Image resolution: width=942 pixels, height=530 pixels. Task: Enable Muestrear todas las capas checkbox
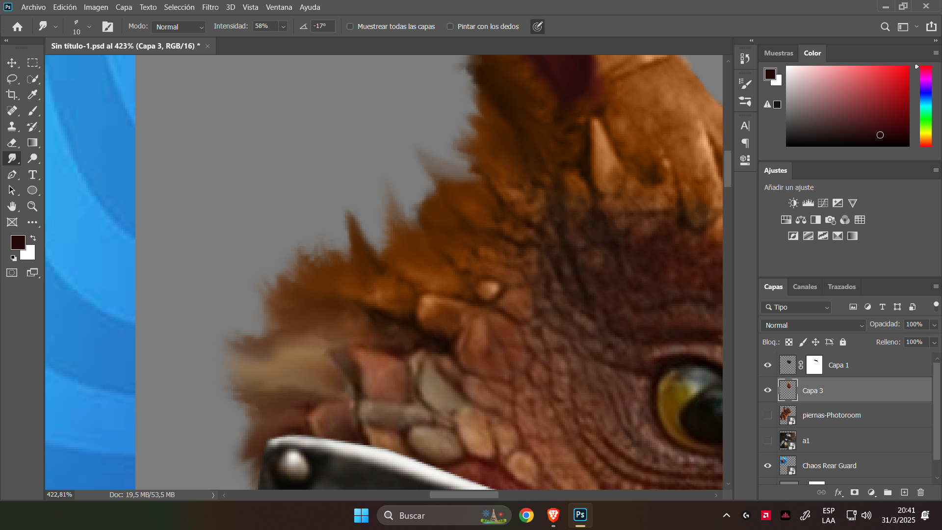point(350,26)
